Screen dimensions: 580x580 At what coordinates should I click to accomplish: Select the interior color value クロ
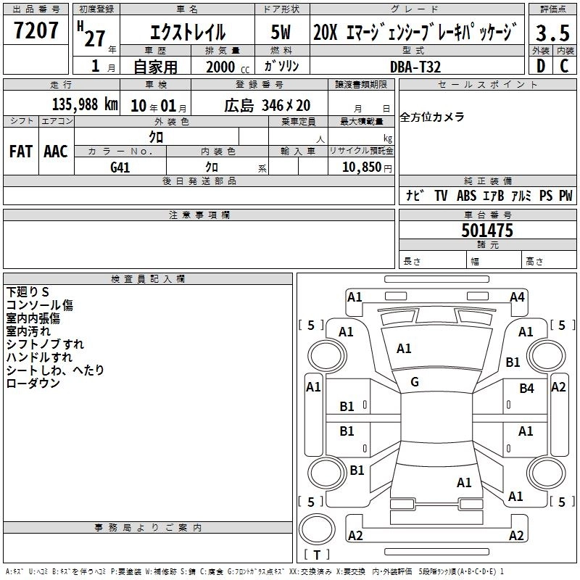pos(212,167)
